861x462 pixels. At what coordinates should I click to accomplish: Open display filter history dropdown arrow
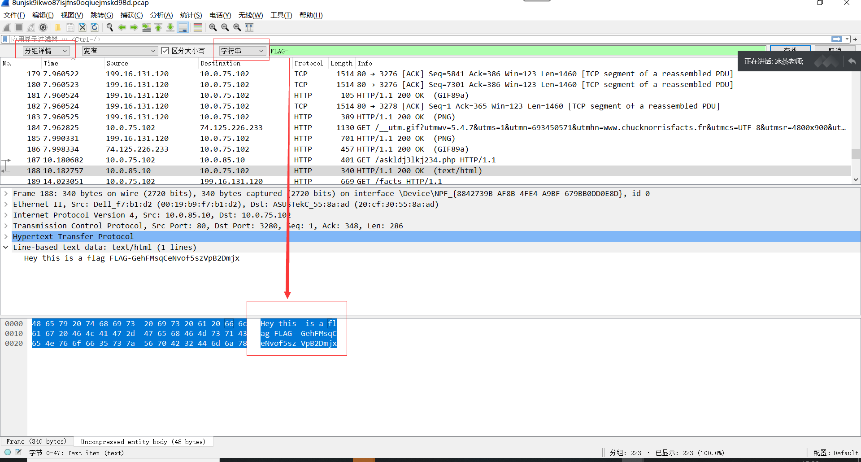pyautogui.click(x=847, y=39)
